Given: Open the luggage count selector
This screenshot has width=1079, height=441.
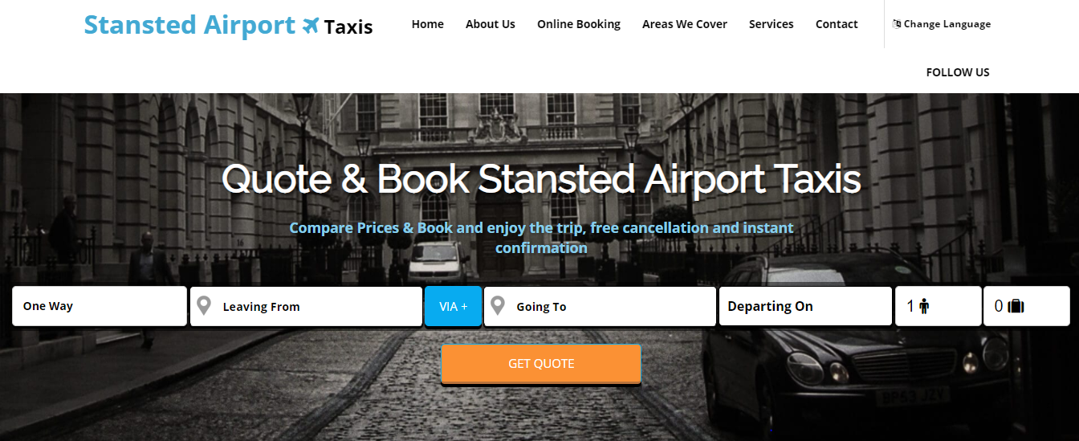Looking at the screenshot, I should click(1026, 306).
